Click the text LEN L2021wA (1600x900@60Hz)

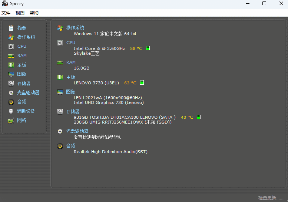pos(108,98)
